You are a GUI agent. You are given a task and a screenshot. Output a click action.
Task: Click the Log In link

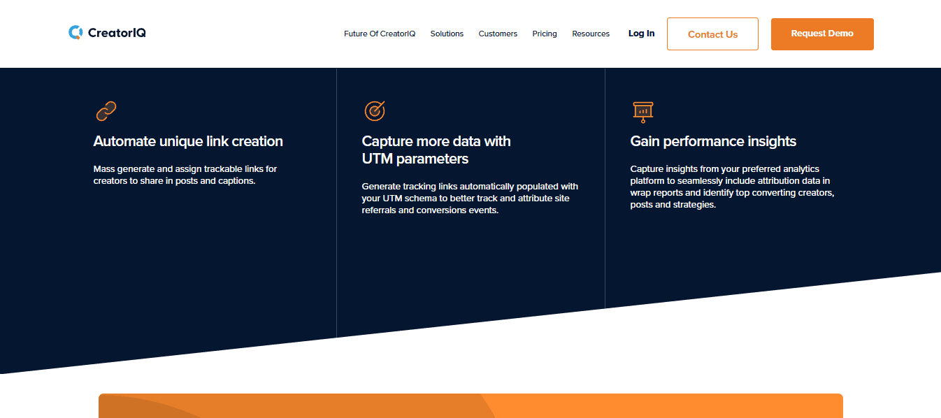pyautogui.click(x=641, y=34)
